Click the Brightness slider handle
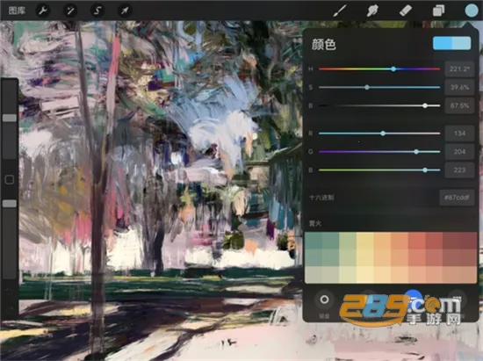 coord(425,105)
